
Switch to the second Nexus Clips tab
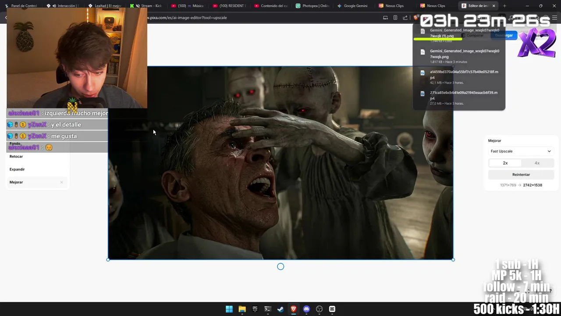coord(437,6)
